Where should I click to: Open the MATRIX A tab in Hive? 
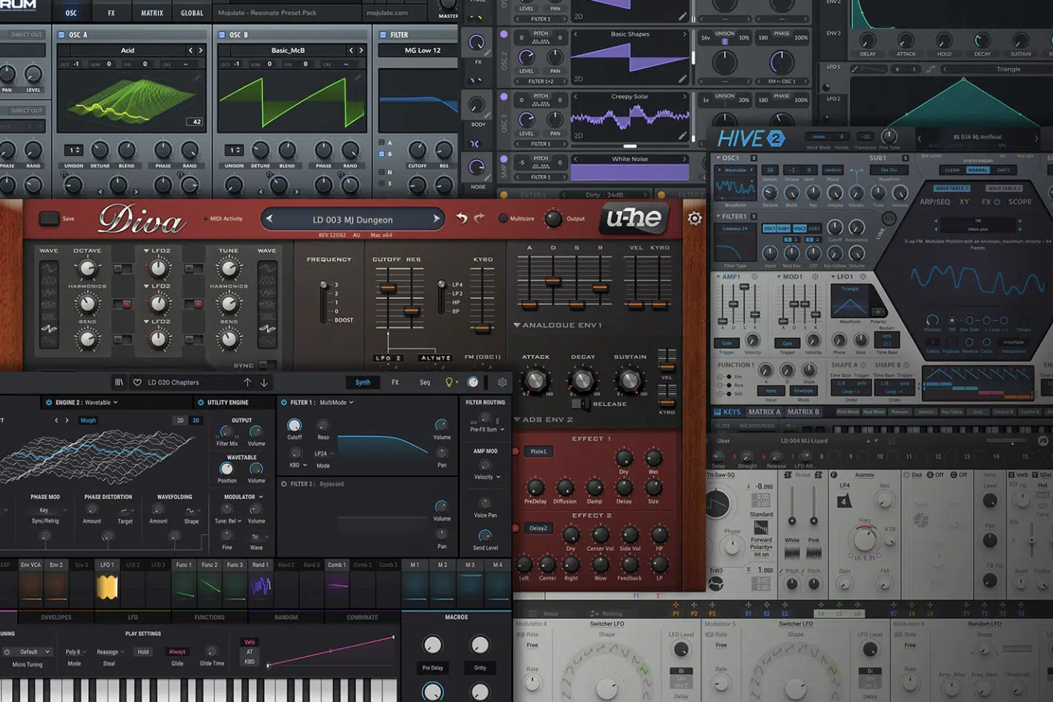tap(764, 412)
